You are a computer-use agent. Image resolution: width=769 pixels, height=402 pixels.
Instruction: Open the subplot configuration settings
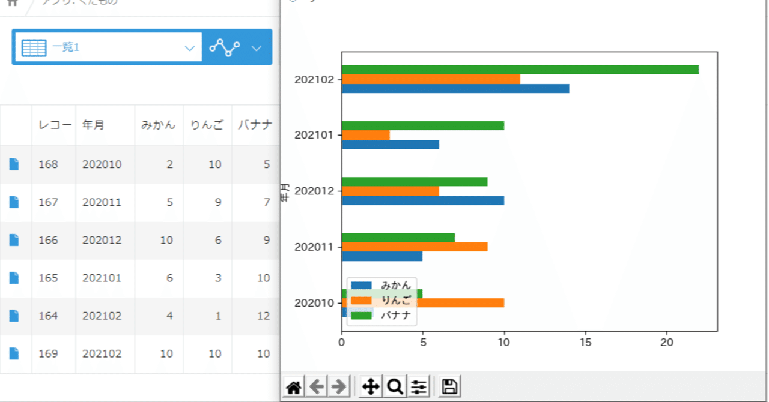click(419, 386)
